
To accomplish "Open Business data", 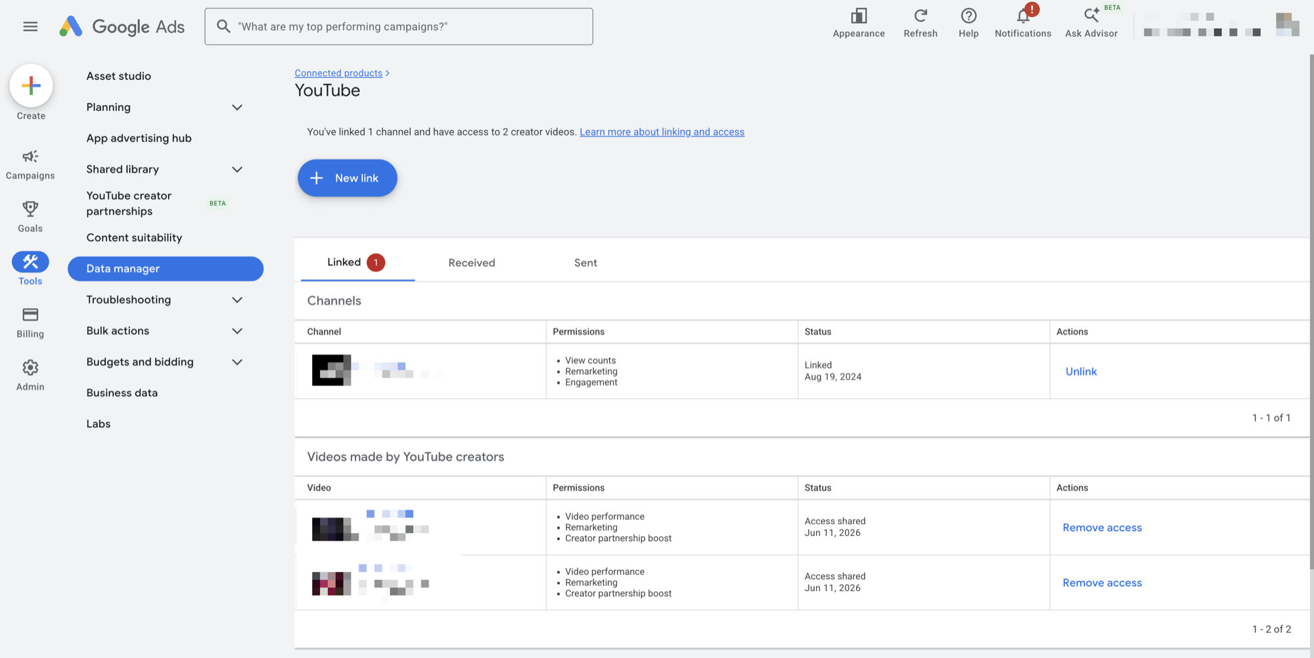I will pyautogui.click(x=122, y=393).
